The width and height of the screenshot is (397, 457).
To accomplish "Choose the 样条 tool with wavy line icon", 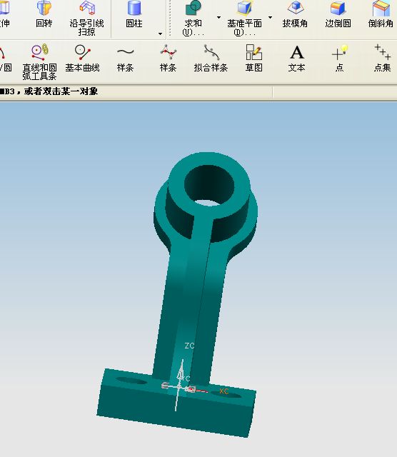I will pos(126,59).
